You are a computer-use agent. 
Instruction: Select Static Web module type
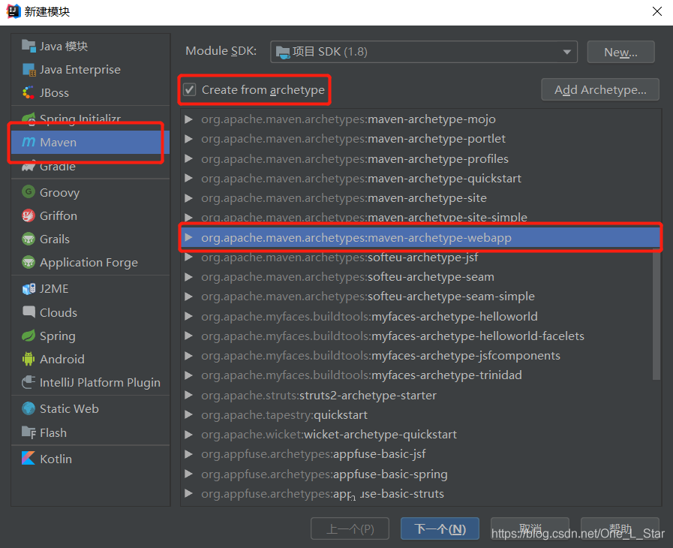tap(91, 408)
